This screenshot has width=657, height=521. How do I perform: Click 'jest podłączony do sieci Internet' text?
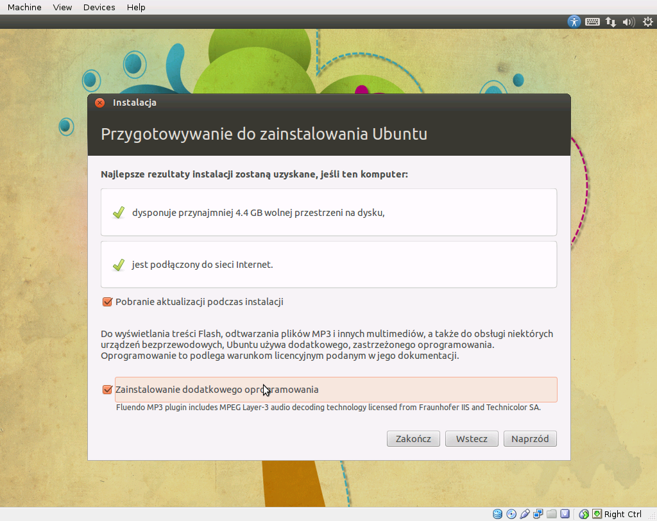[202, 265]
